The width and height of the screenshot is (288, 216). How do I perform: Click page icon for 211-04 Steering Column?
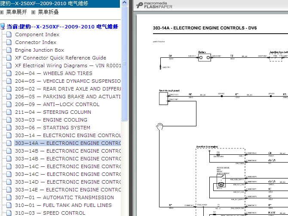9,112
